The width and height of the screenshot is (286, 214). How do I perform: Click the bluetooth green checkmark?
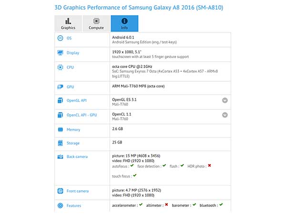tap(221, 204)
